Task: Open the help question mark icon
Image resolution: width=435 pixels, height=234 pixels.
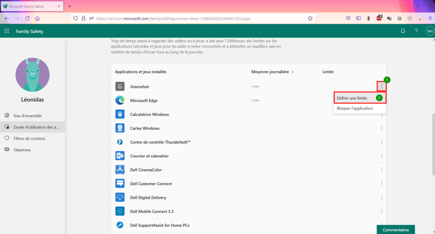Action: click(416, 31)
